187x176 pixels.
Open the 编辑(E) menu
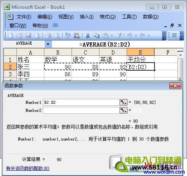[45, 17]
